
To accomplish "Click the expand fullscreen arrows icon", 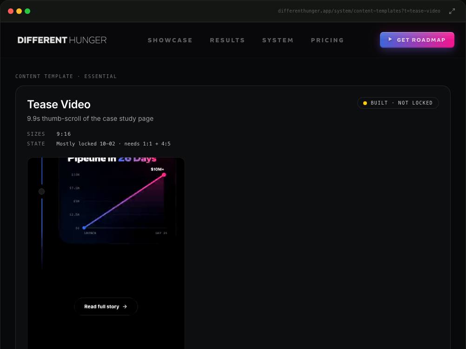I will (x=452, y=11).
